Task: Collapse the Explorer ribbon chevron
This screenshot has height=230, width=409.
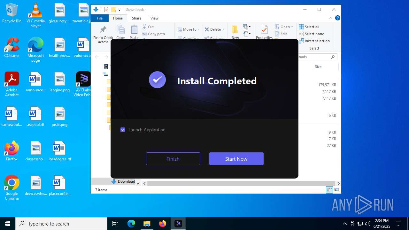Action: pos(331,18)
